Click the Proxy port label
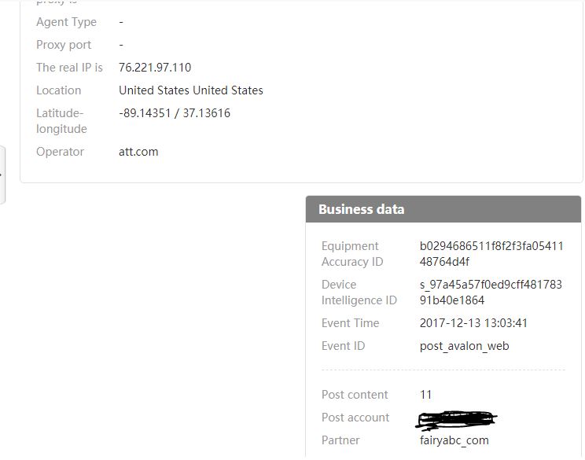Viewport: 585px width, 460px height. tap(64, 45)
